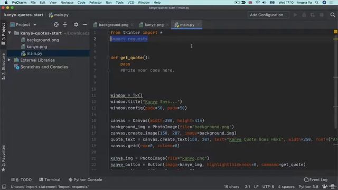
Task: Click the 2:1 cursor position indicator
Action: [x=248, y=186]
